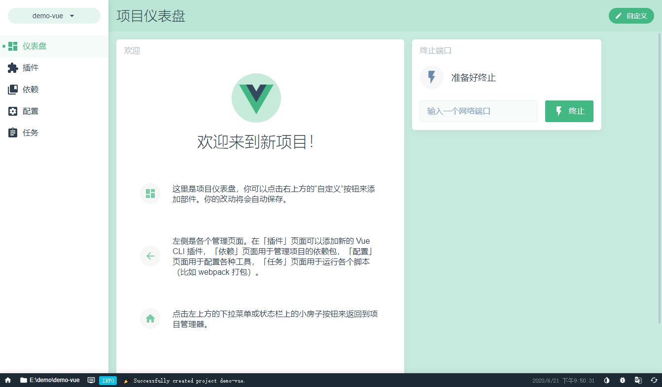
Task: Click the bug report icon in status bar
Action: click(623, 380)
